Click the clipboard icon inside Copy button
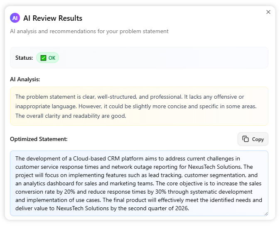Image resolution: width=280 pixels, height=226 pixels. pyautogui.click(x=246, y=139)
